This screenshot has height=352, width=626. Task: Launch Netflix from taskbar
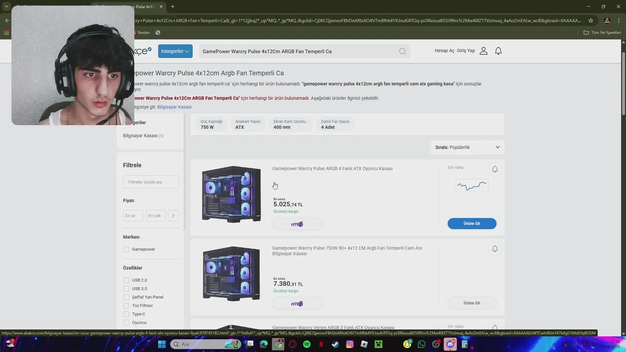point(321,344)
